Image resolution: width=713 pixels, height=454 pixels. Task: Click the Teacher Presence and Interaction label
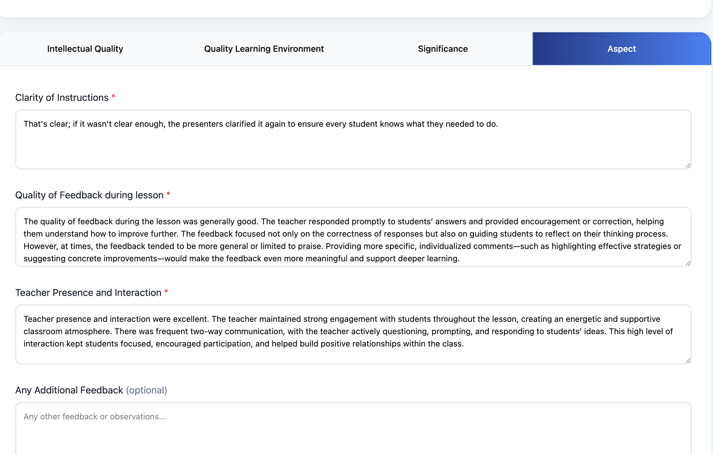(88, 293)
